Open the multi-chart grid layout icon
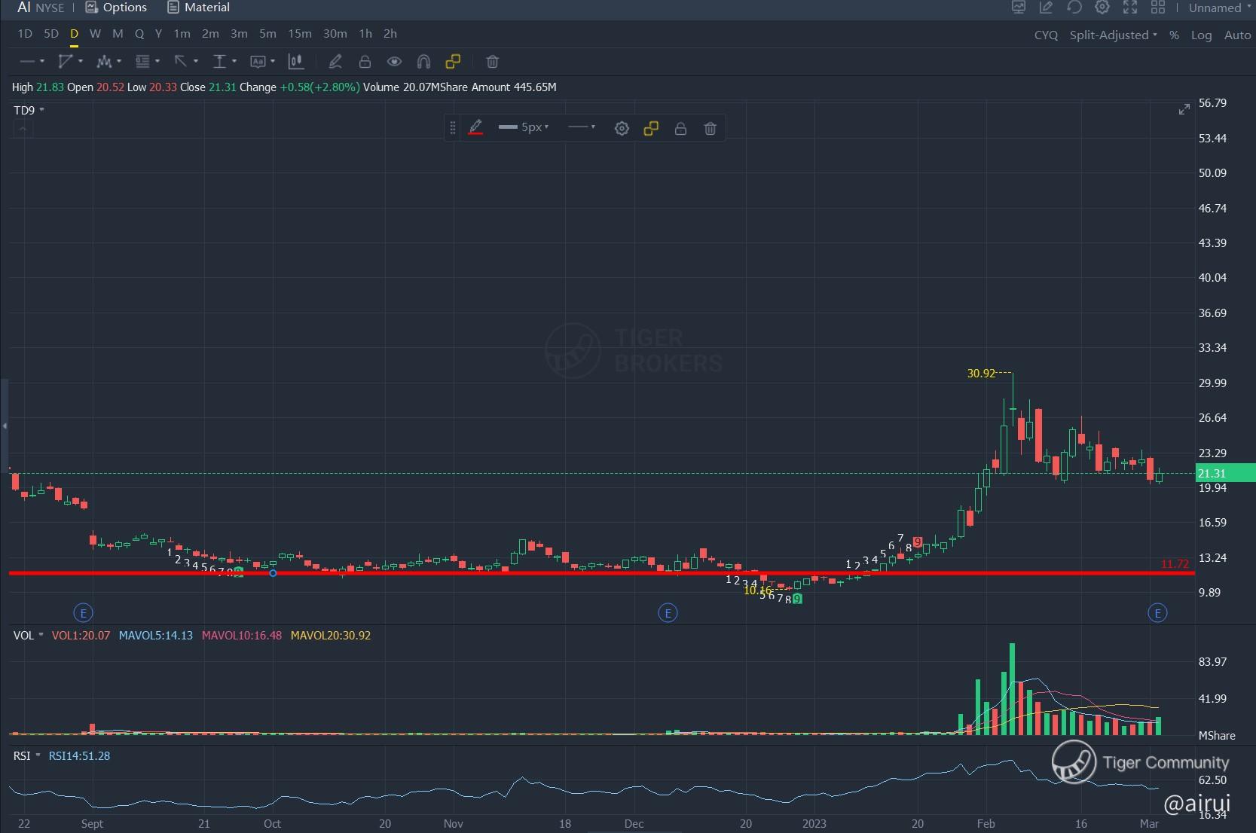Image resolution: width=1256 pixels, height=833 pixels. [1158, 8]
